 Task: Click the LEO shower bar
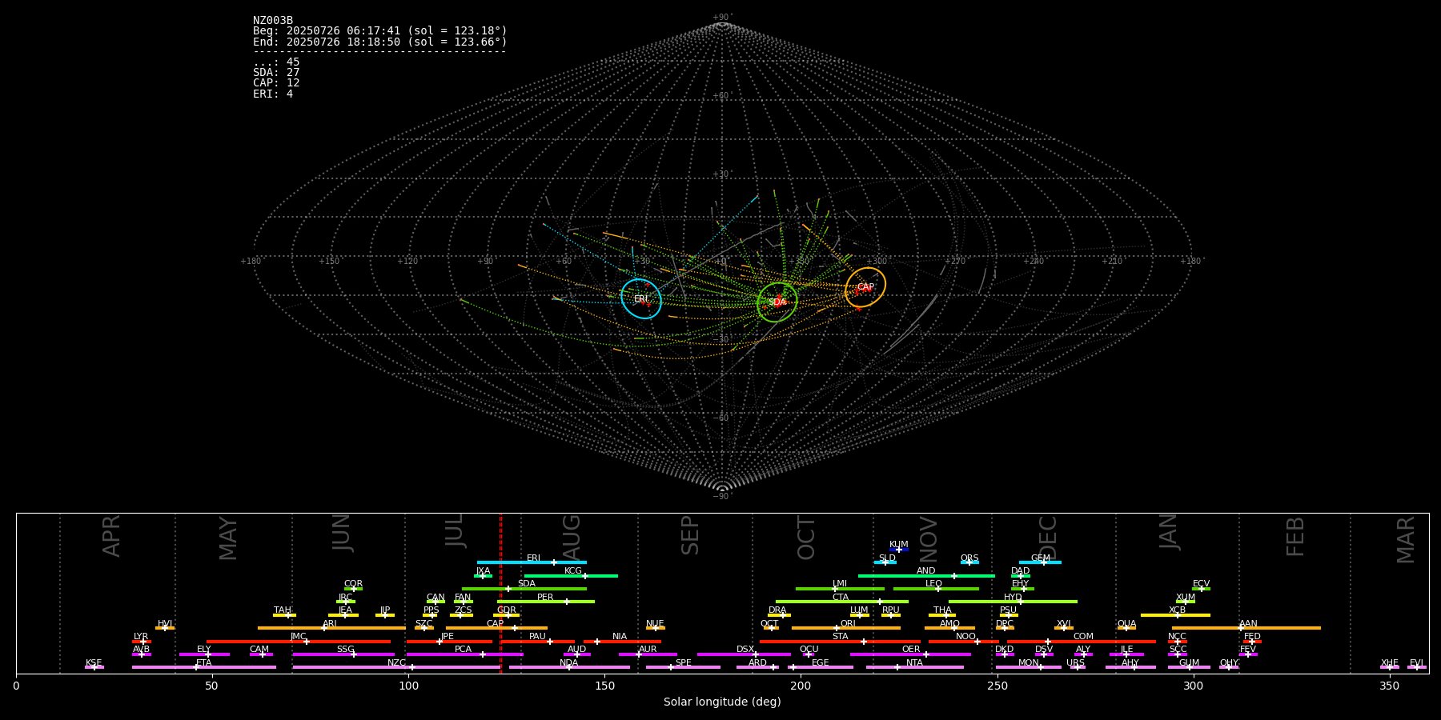point(936,589)
